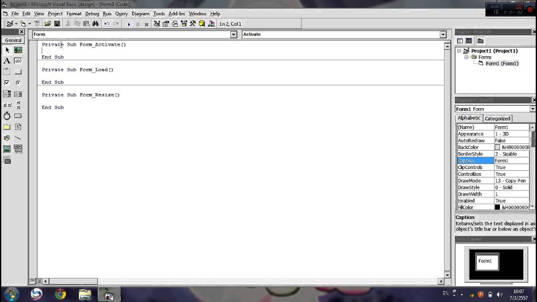
Task: Select the VScrollBar control tool
Action: 18,105
